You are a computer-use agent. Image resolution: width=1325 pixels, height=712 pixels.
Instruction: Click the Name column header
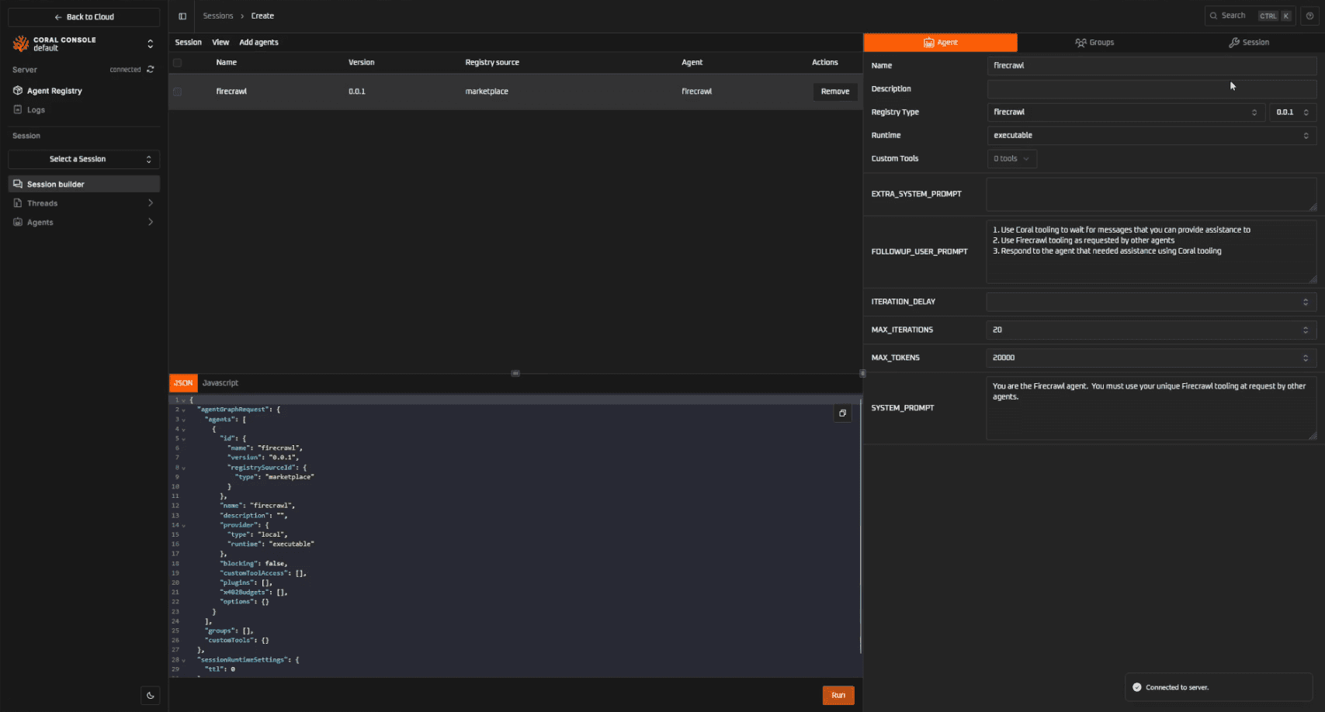(227, 63)
